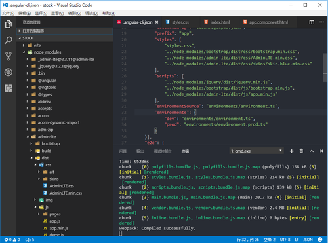Switch to the Output panel tab
The height and width of the screenshot is (243, 328).
pos(140,151)
